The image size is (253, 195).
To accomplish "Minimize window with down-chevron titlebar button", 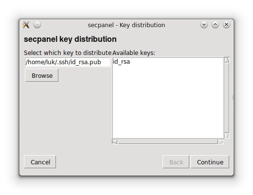I will [x=204, y=25].
